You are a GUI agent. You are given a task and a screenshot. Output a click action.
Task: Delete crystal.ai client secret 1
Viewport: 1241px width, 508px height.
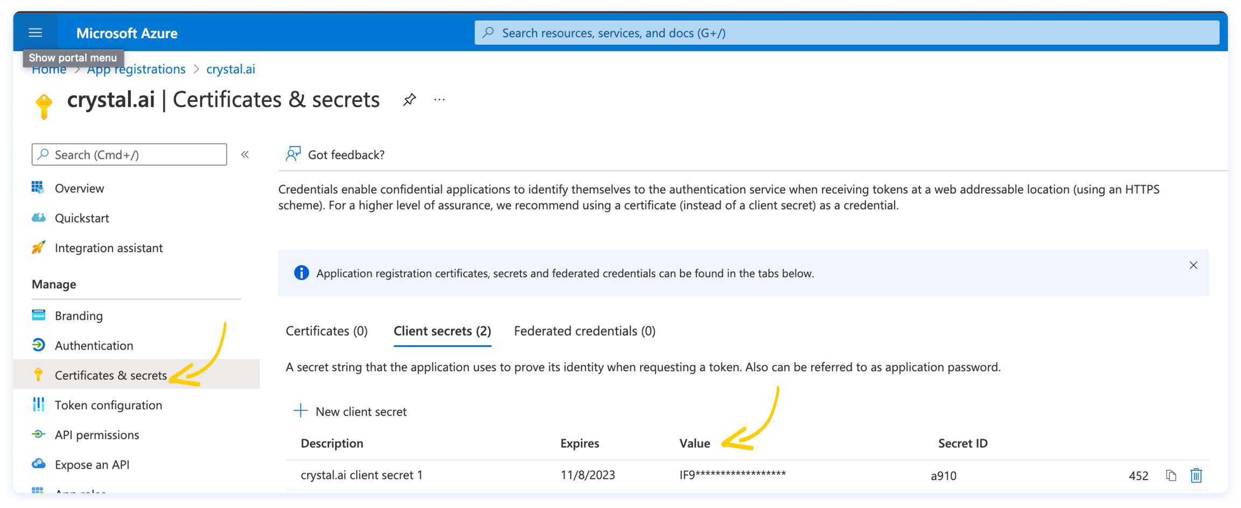pos(1196,476)
